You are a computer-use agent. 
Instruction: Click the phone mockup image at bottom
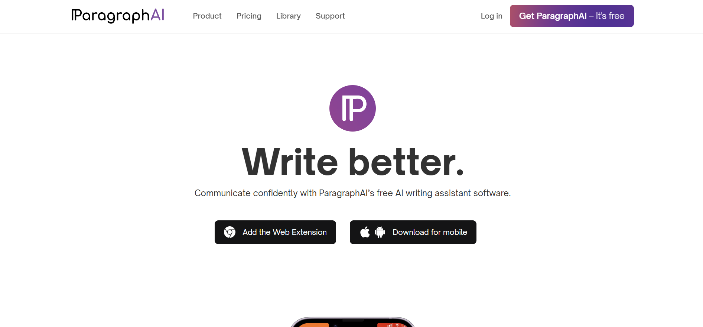click(x=352, y=322)
